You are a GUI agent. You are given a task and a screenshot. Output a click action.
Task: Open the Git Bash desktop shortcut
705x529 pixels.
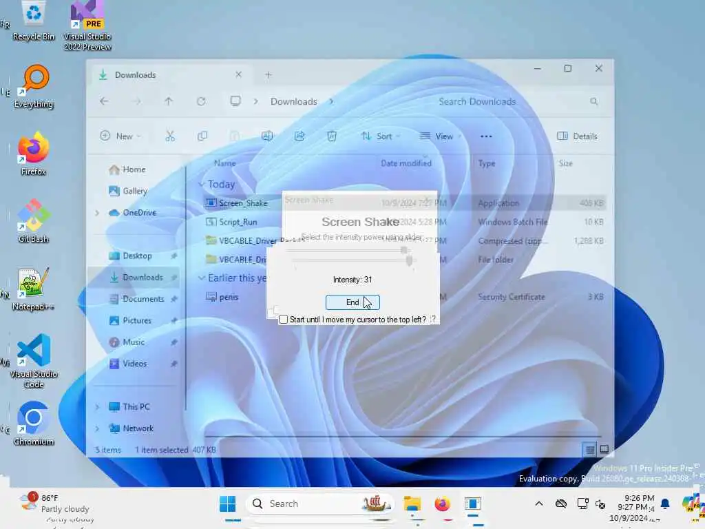33,221
